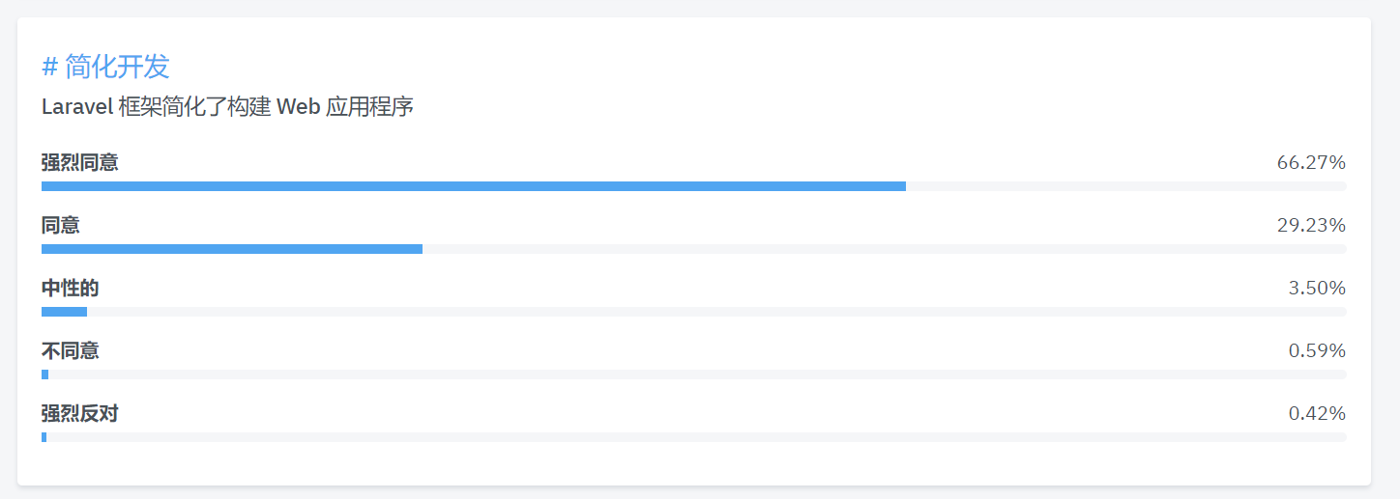Click the 3.50% percentage value

1317,288
